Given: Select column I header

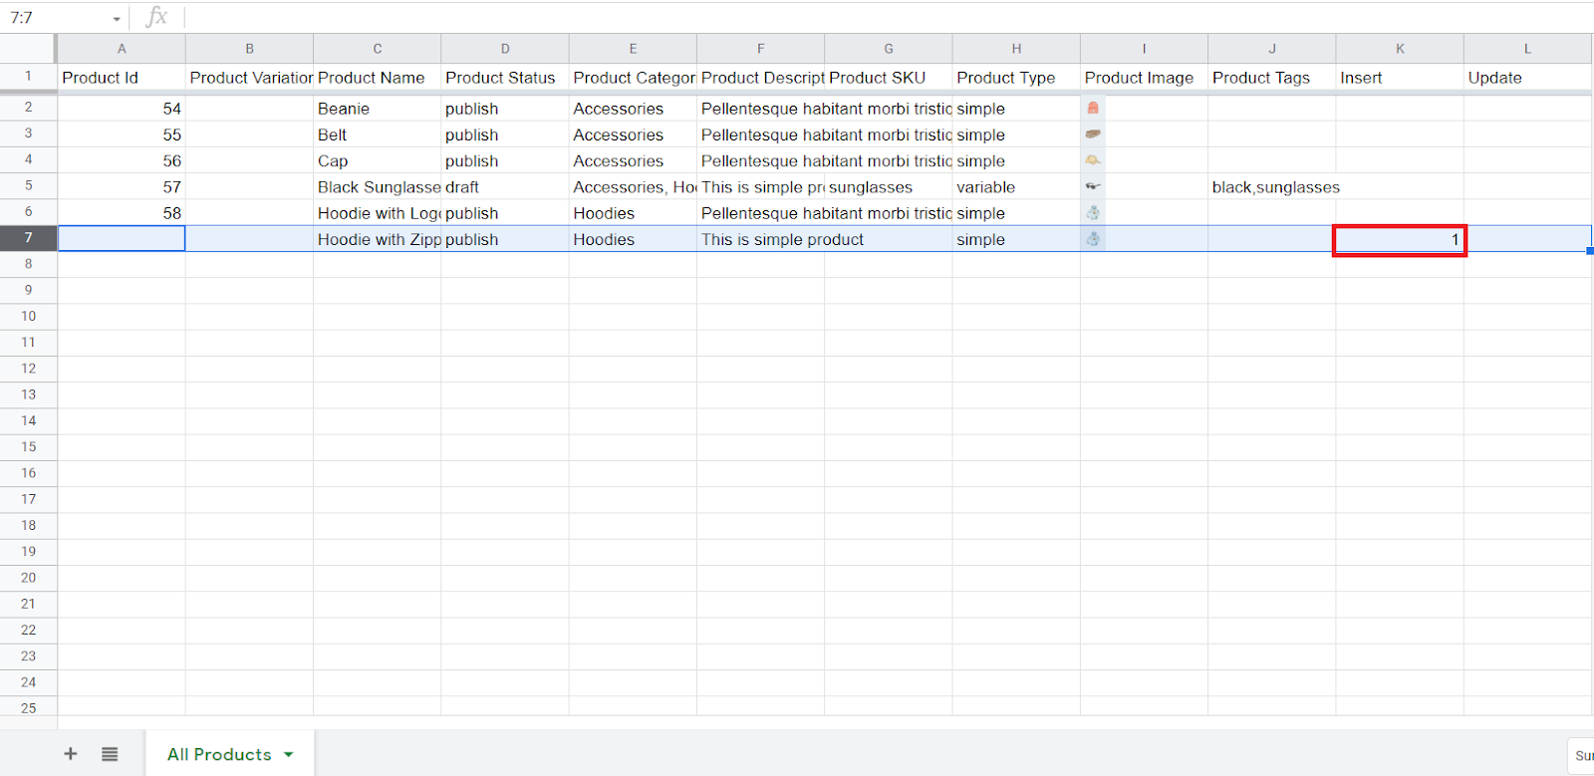Looking at the screenshot, I should coord(1144,49).
